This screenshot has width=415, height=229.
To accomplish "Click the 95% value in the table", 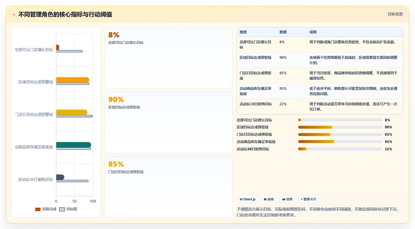I will tap(283, 89).
